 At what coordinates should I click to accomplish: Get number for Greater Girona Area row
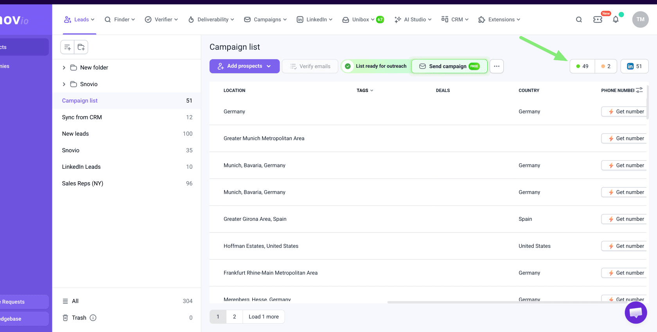[624, 219]
